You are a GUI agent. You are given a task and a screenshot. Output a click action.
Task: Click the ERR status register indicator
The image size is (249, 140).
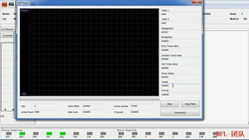point(103,134)
